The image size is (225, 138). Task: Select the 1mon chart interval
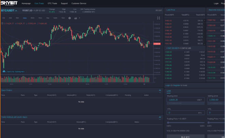63,18
